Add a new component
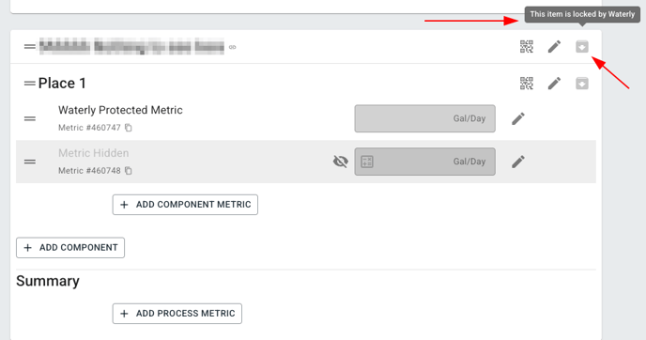 click(x=70, y=248)
